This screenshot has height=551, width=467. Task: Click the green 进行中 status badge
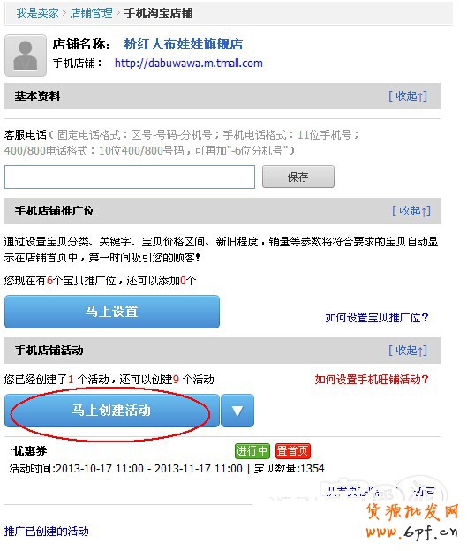coord(252,451)
